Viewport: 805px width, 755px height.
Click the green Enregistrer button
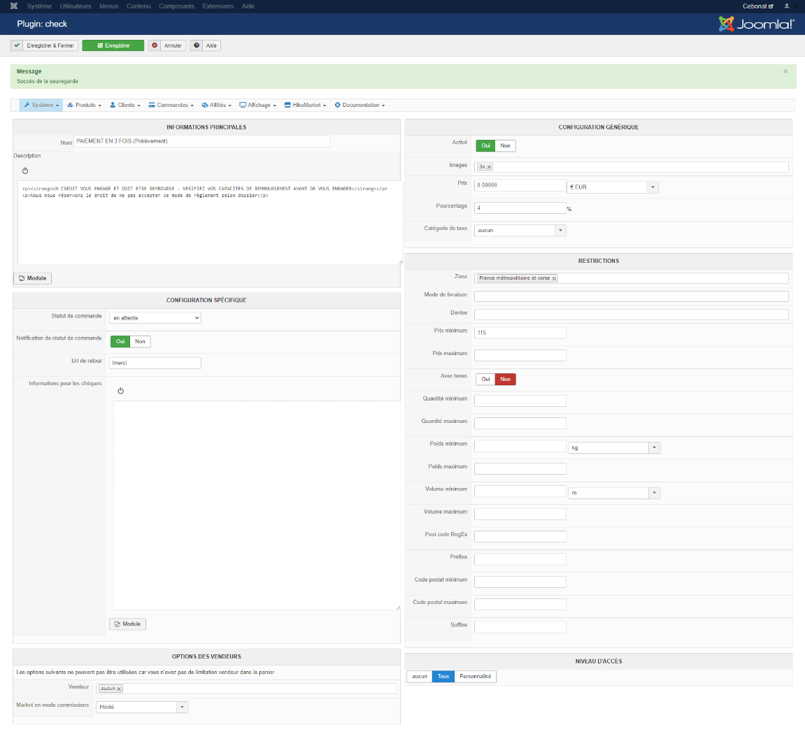(x=113, y=45)
